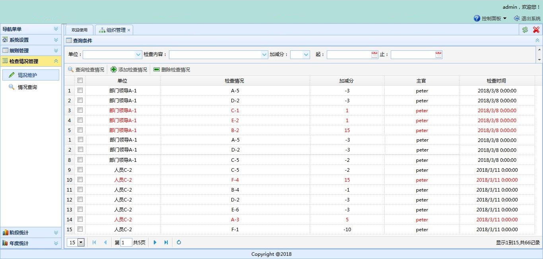Go to the next page of results
543x259 pixels.
pos(155,242)
